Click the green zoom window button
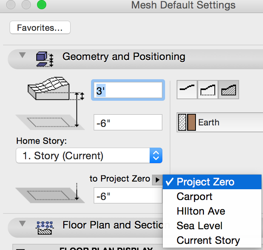The width and height of the screenshot is (263, 250). click(x=41, y=5)
